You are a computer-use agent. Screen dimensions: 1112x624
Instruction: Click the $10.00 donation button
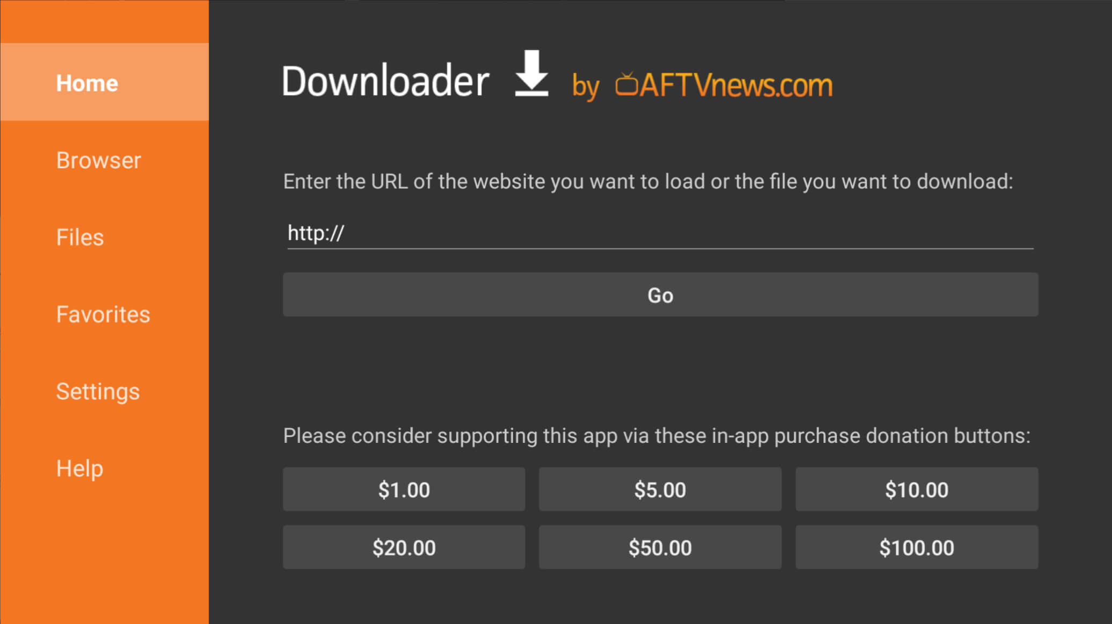pyautogui.click(x=916, y=489)
